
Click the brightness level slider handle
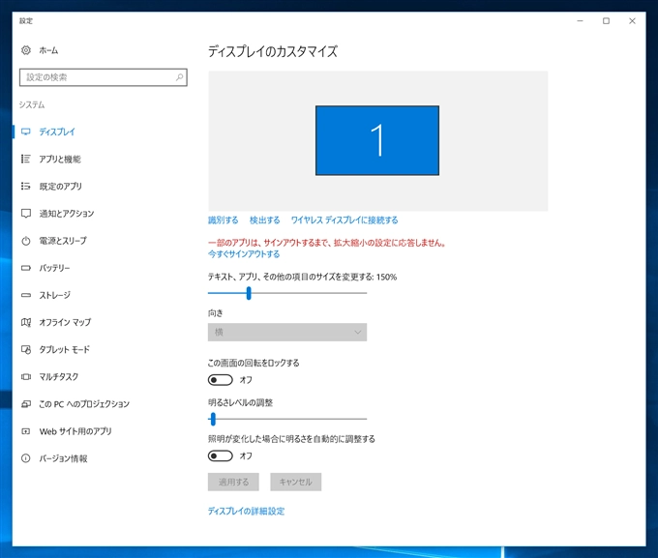click(x=213, y=419)
